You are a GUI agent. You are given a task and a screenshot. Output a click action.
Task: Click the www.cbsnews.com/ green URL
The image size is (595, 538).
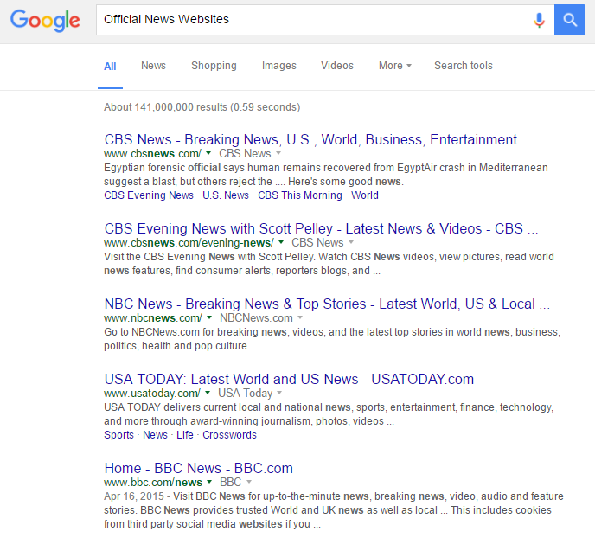[152, 154]
